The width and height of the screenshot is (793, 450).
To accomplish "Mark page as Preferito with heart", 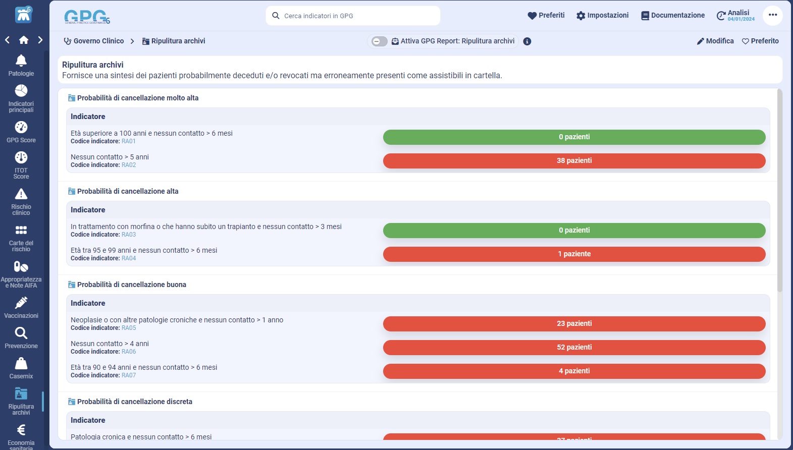I will (760, 41).
